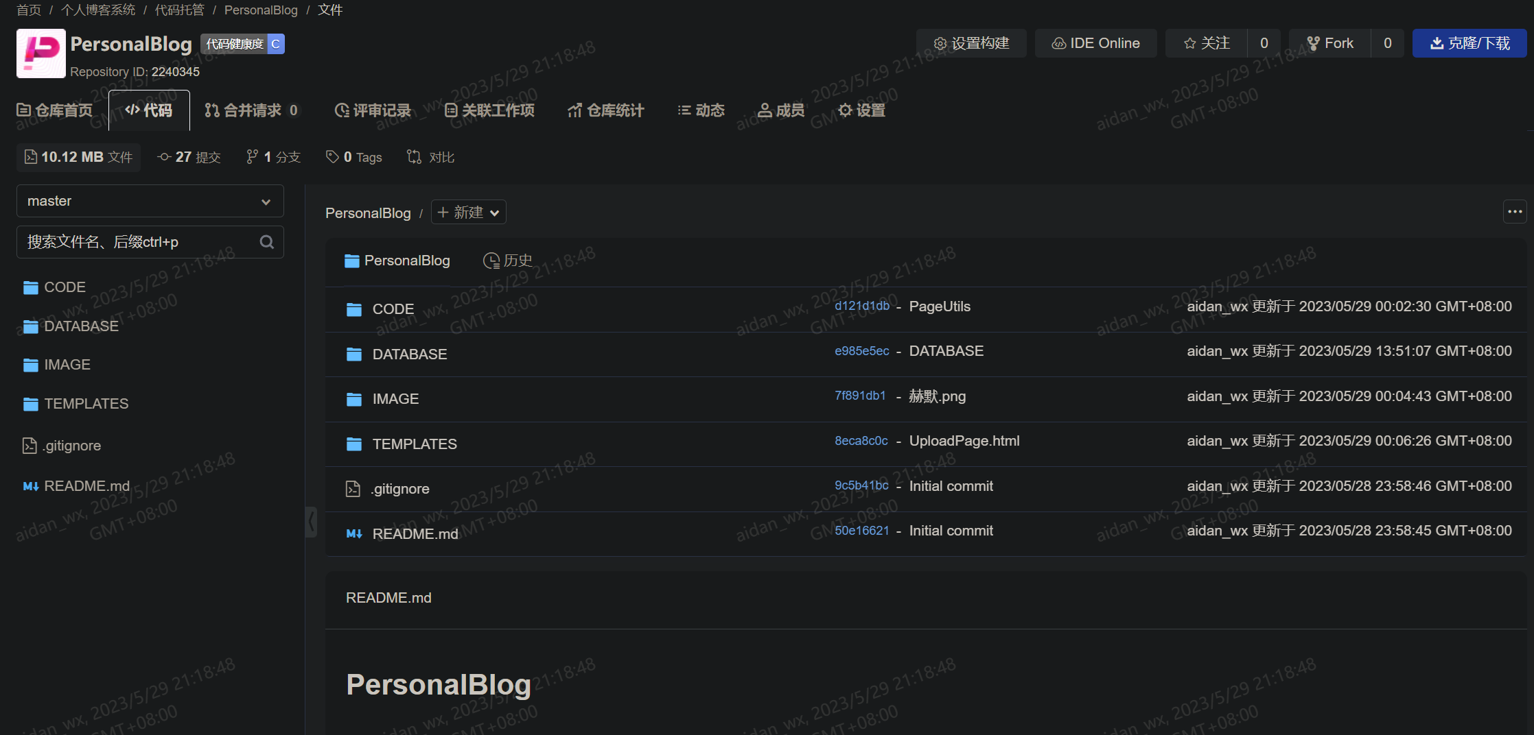Viewport: 1534px width, 735px height.
Task: Click the search magnifier icon
Action: [x=267, y=242]
